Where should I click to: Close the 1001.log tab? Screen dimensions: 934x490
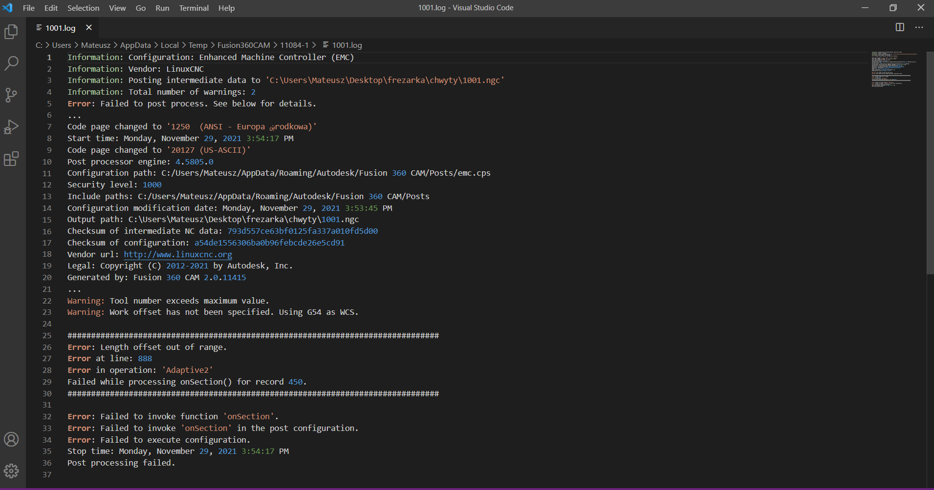pos(89,28)
